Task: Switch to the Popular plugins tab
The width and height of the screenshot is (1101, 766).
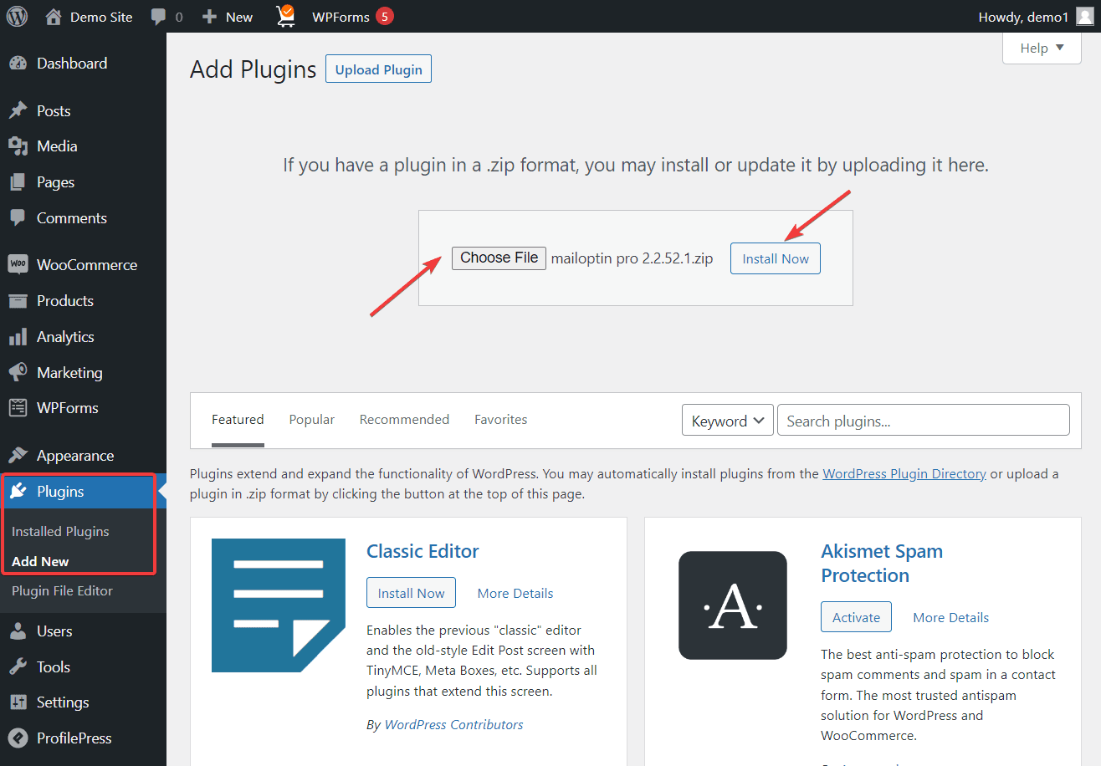Action: pyautogui.click(x=311, y=419)
